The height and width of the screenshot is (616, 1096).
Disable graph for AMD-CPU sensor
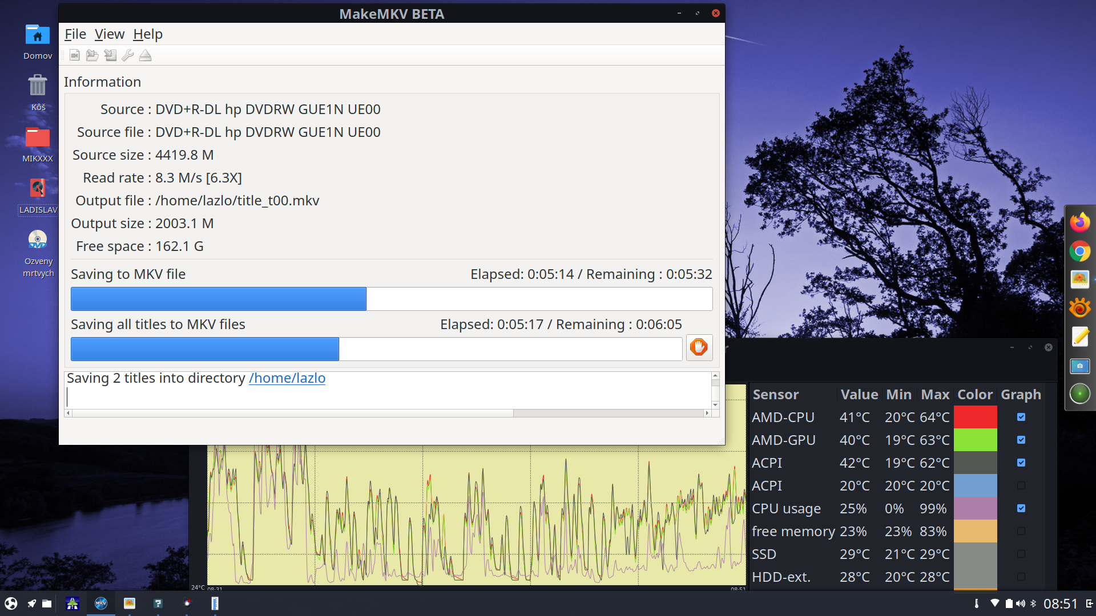(1021, 417)
